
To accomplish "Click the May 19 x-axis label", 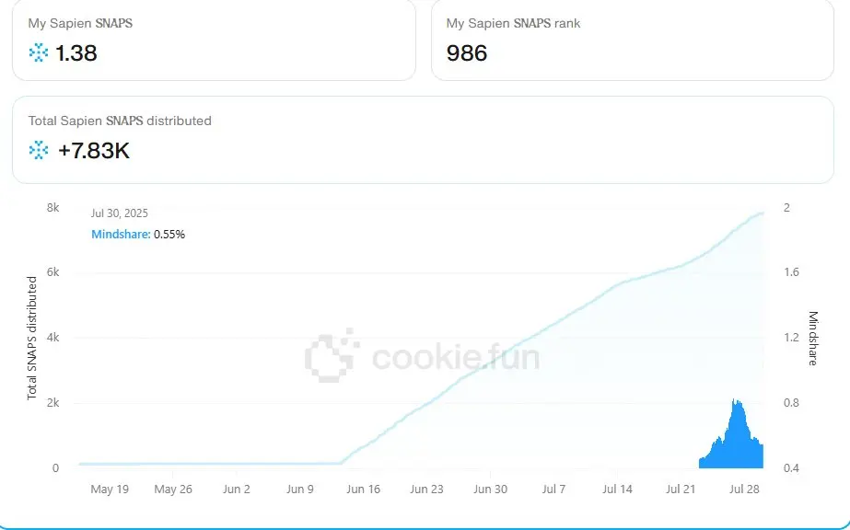I will 110,489.
